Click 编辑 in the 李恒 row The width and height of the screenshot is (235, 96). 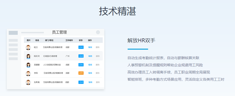90,73
